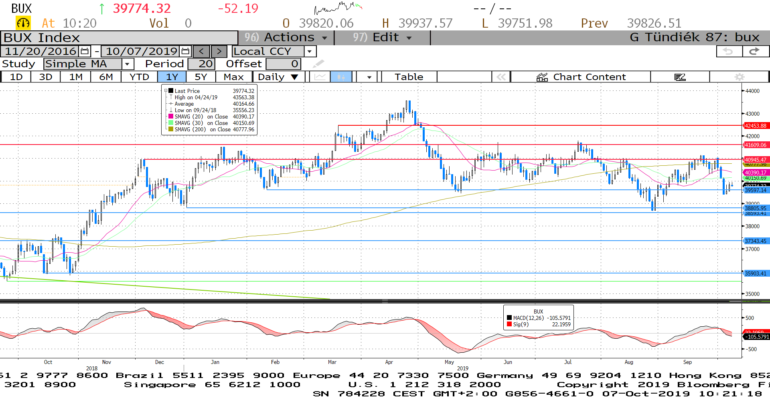Open Chart Content panel
This screenshot has width=770, height=416.
(581, 77)
